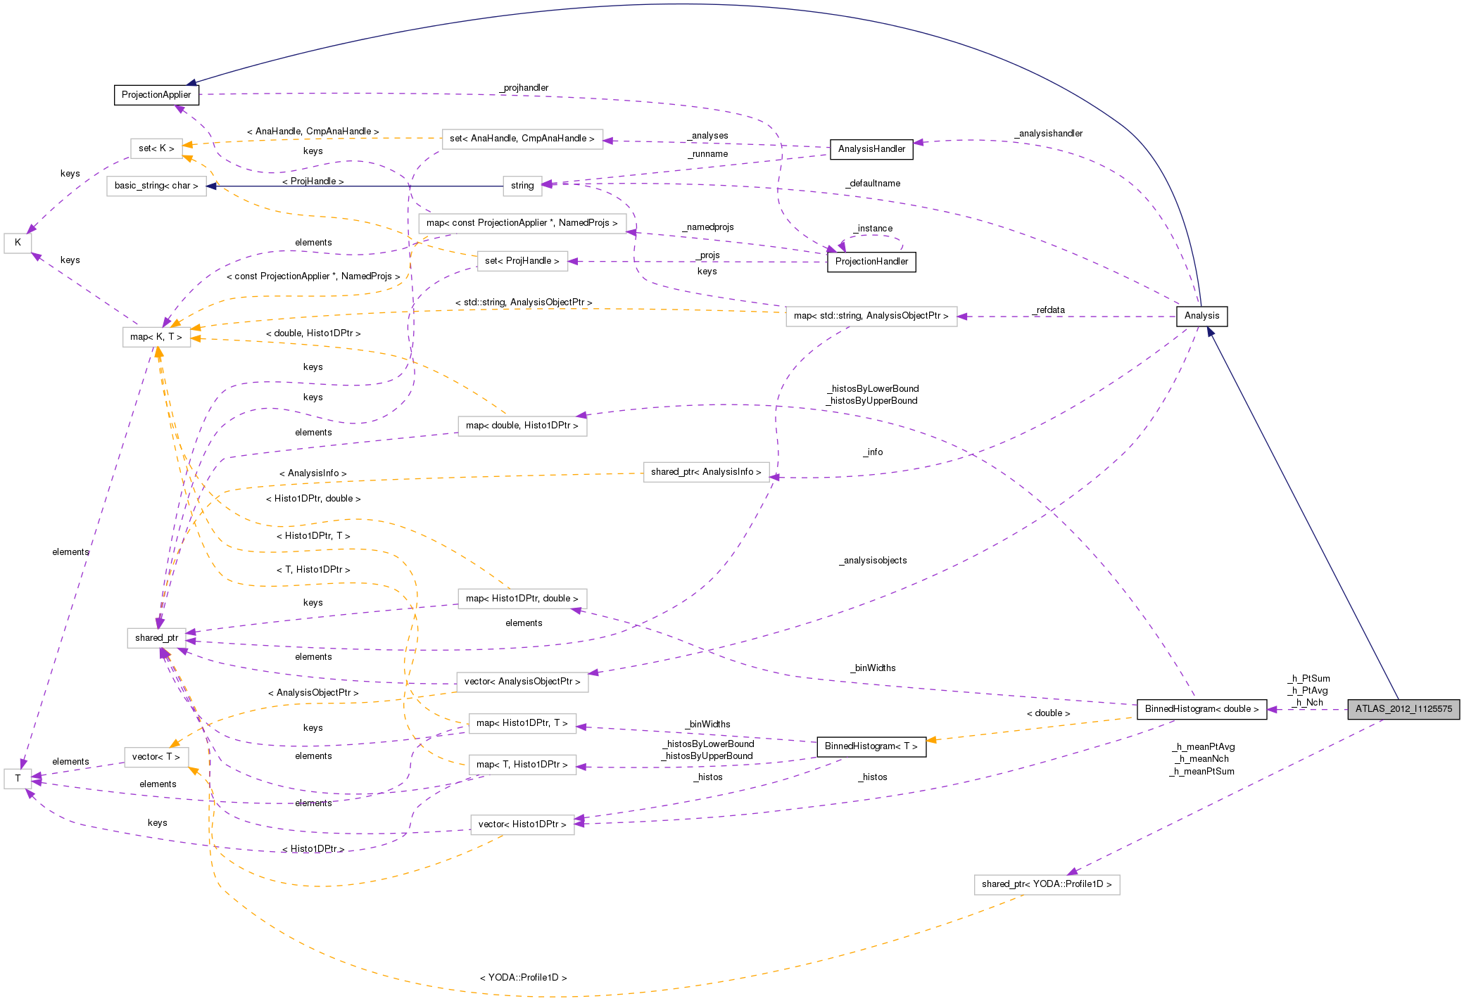The image size is (1464, 1001).
Task: Open the BinnedHistogram< double > node
Action: click(1201, 709)
